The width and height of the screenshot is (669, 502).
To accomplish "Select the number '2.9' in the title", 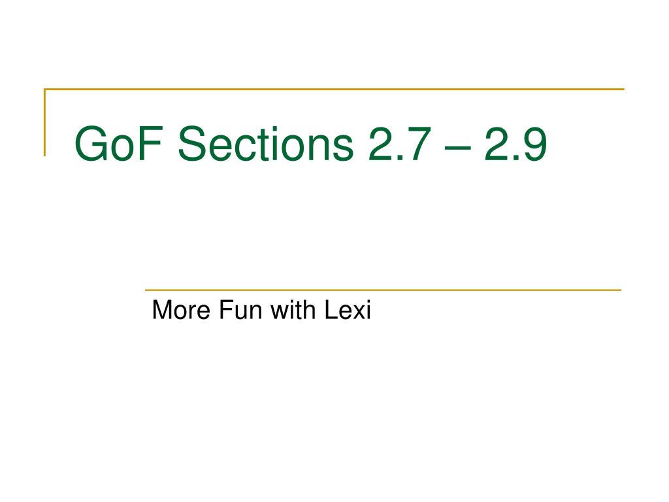I will [x=515, y=144].
